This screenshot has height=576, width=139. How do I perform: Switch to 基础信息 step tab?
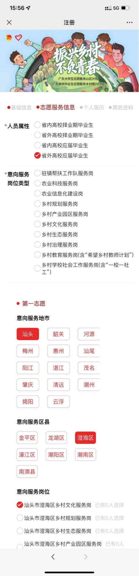click(x=19, y=107)
